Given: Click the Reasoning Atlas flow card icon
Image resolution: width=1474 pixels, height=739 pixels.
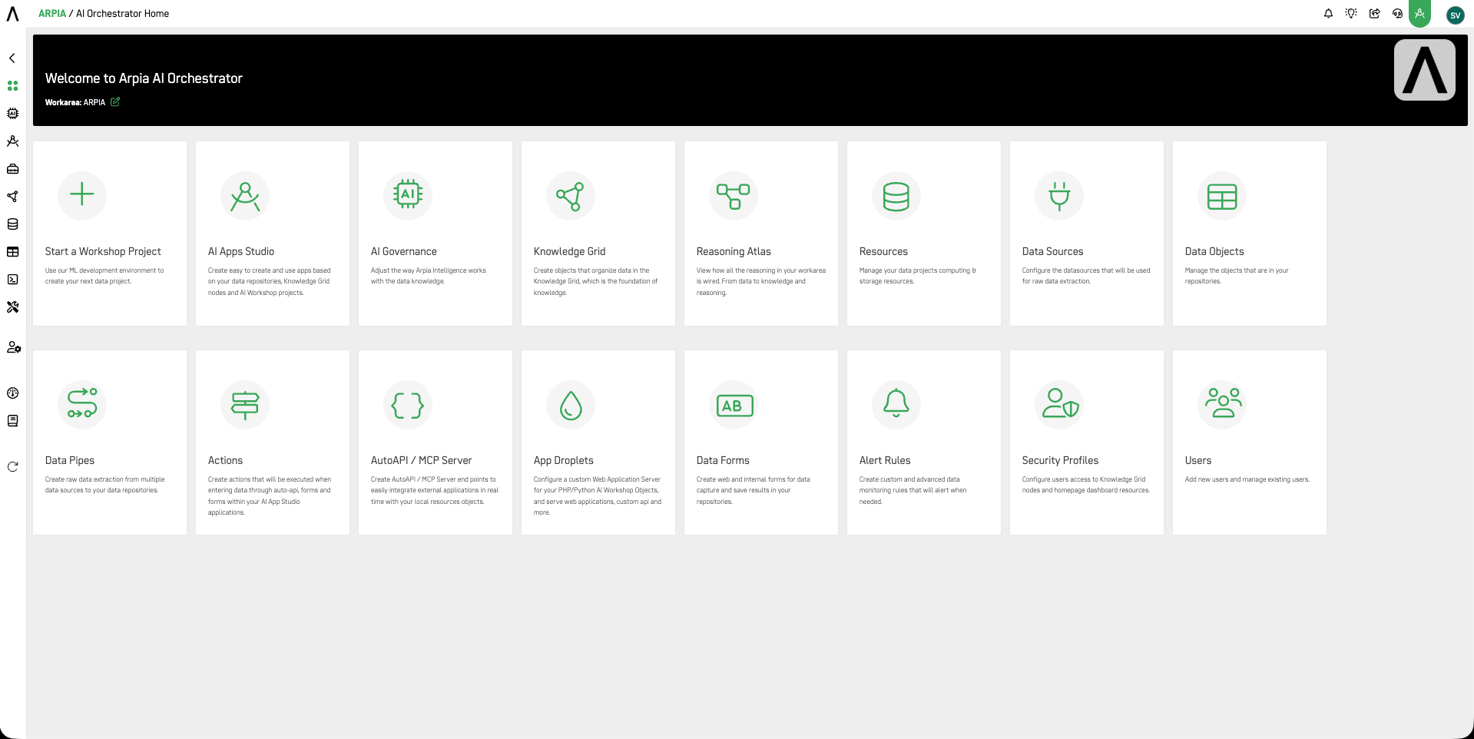Looking at the screenshot, I should 734,195.
